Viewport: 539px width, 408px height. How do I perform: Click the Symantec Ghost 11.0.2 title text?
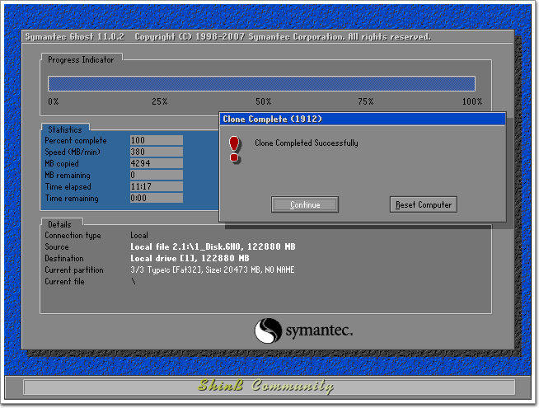[75, 37]
